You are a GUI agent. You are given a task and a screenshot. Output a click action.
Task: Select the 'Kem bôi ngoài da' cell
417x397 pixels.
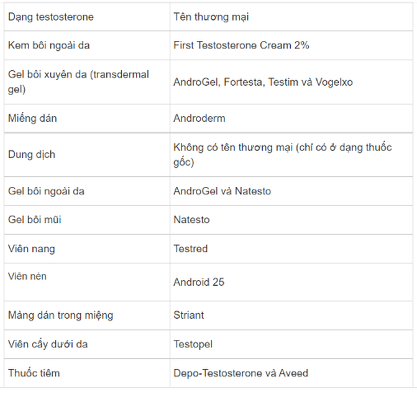(x=87, y=45)
